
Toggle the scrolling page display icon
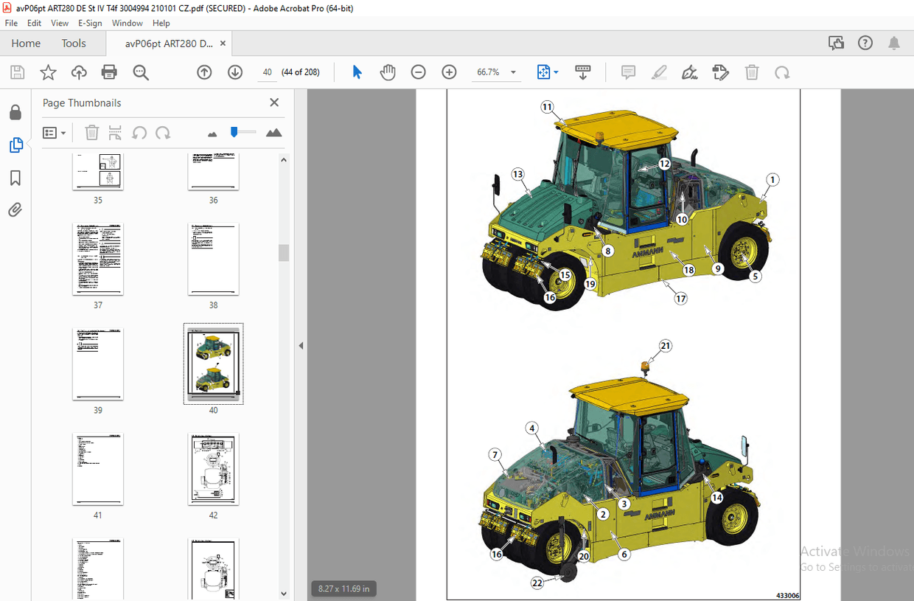pos(582,72)
